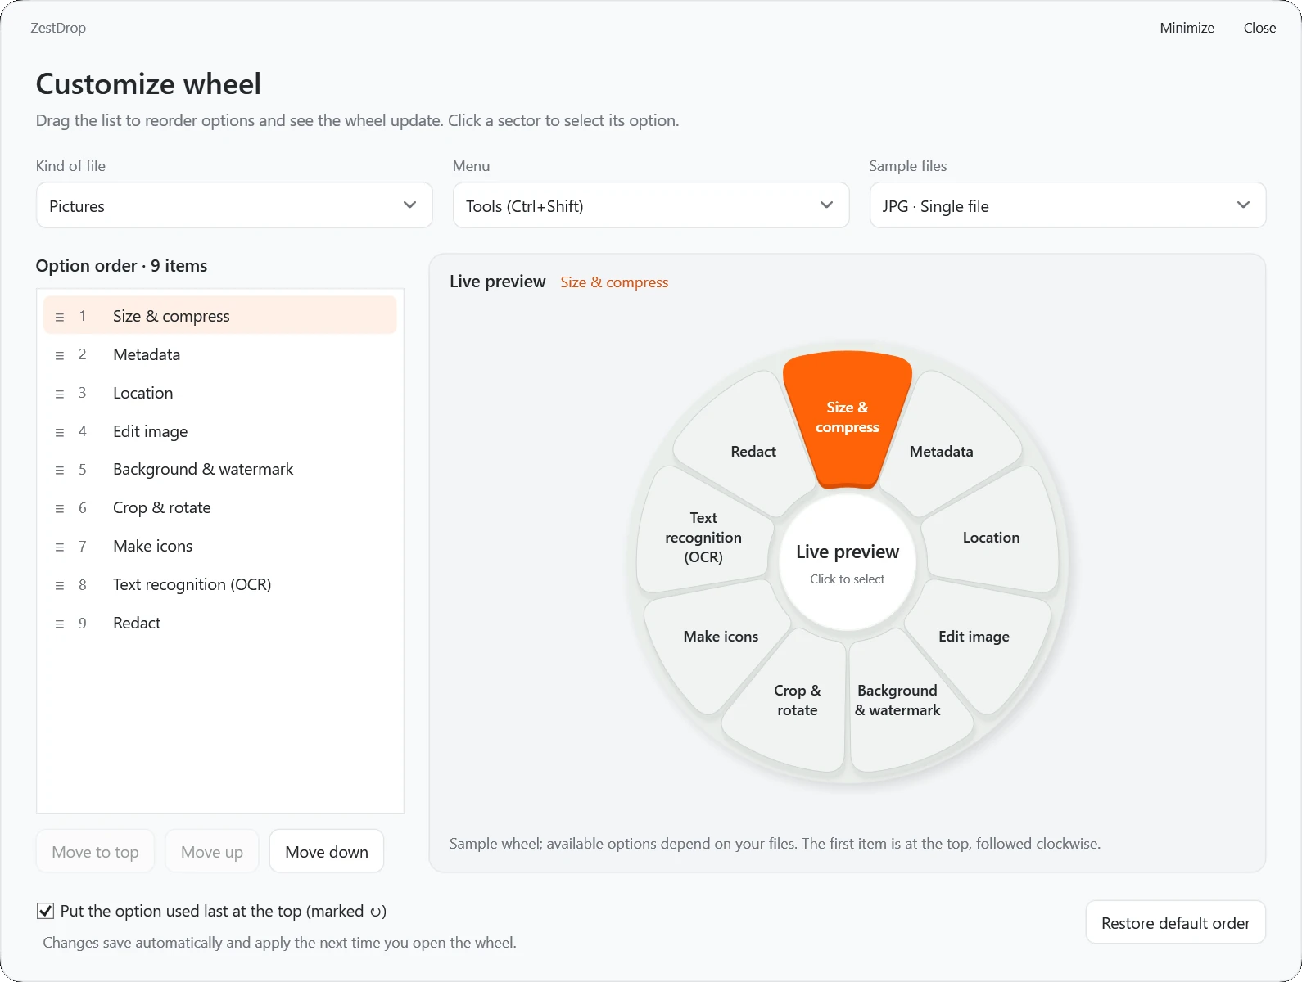Select Location in the option list

[x=219, y=393]
